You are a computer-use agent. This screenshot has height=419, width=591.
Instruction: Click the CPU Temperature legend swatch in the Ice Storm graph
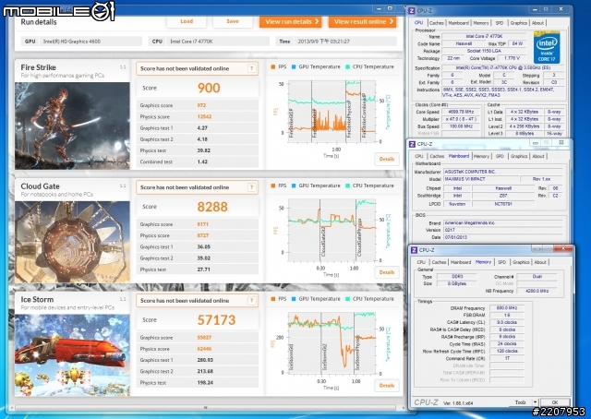(347, 299)
